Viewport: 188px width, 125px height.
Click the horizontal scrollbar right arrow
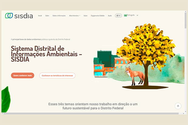(x=183, y=113)
